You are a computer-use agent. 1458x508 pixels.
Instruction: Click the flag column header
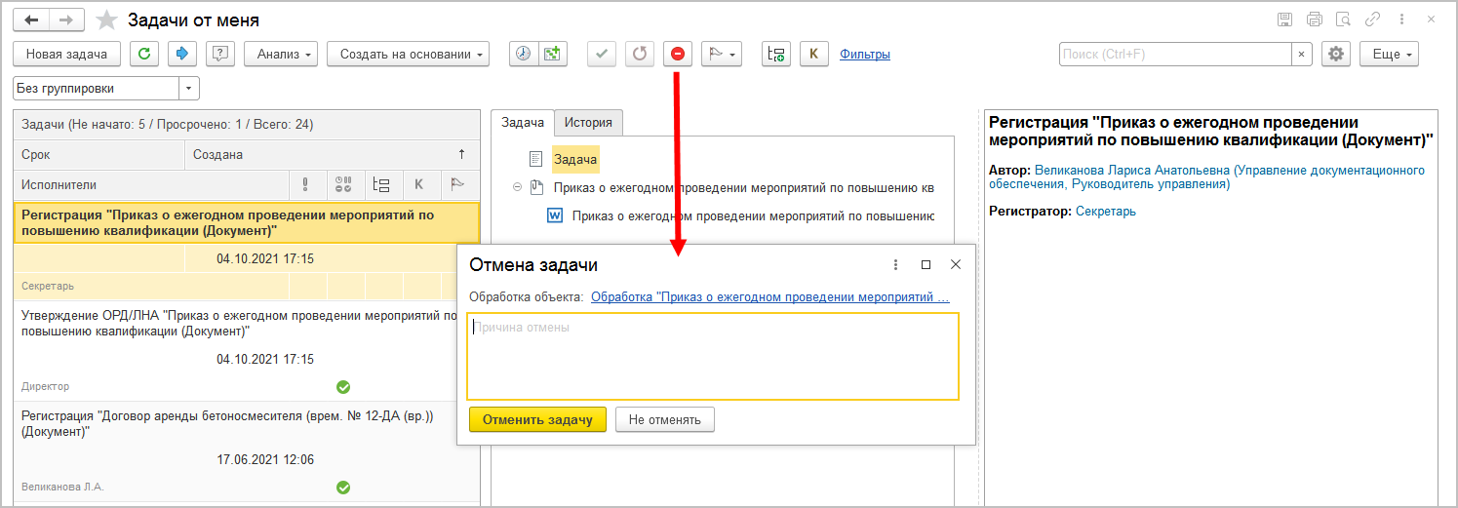point(457,184)
